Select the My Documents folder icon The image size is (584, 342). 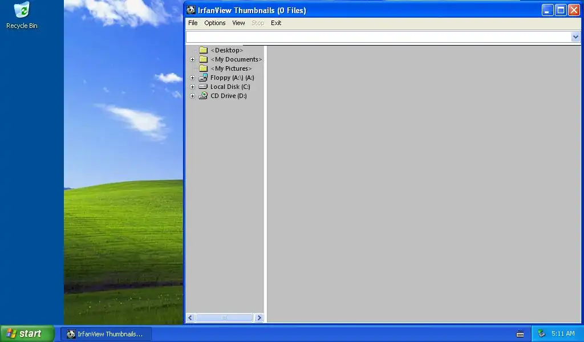(x=203, y=59)
